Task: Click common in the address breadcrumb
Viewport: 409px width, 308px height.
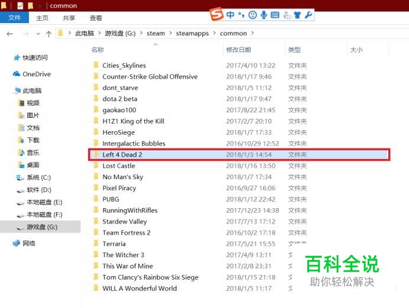Action: click(233, 33)
